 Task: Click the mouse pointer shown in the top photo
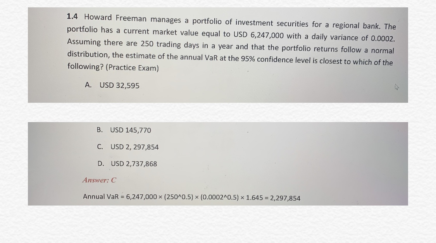point(396,87)
